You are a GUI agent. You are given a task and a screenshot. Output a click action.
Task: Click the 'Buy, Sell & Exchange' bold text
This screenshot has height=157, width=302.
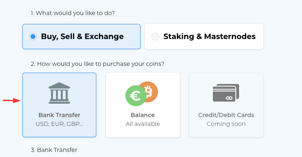[x=82, y=37]
